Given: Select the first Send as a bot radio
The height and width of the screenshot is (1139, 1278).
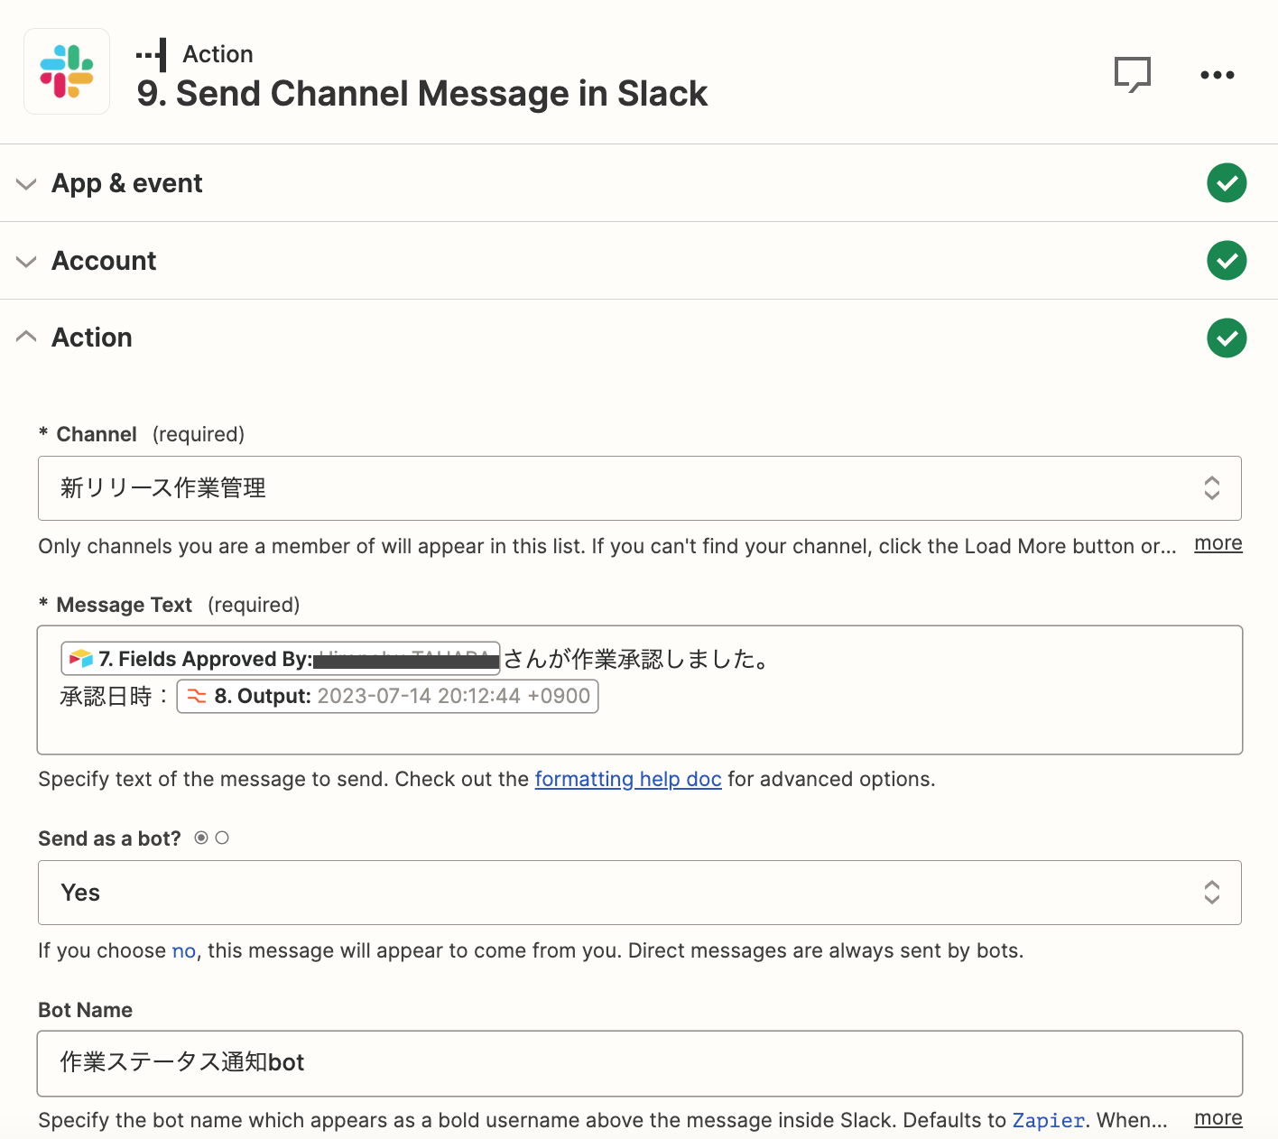Looking at the screenshot, I should [x=201, y=838].
